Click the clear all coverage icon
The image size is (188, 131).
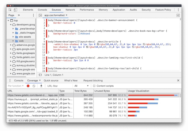tap(34, 86)
